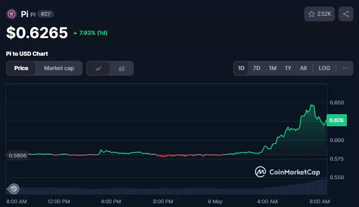Open the three-dot more options menu
Viewport: 359px width, 207px height.
point(345,68)
